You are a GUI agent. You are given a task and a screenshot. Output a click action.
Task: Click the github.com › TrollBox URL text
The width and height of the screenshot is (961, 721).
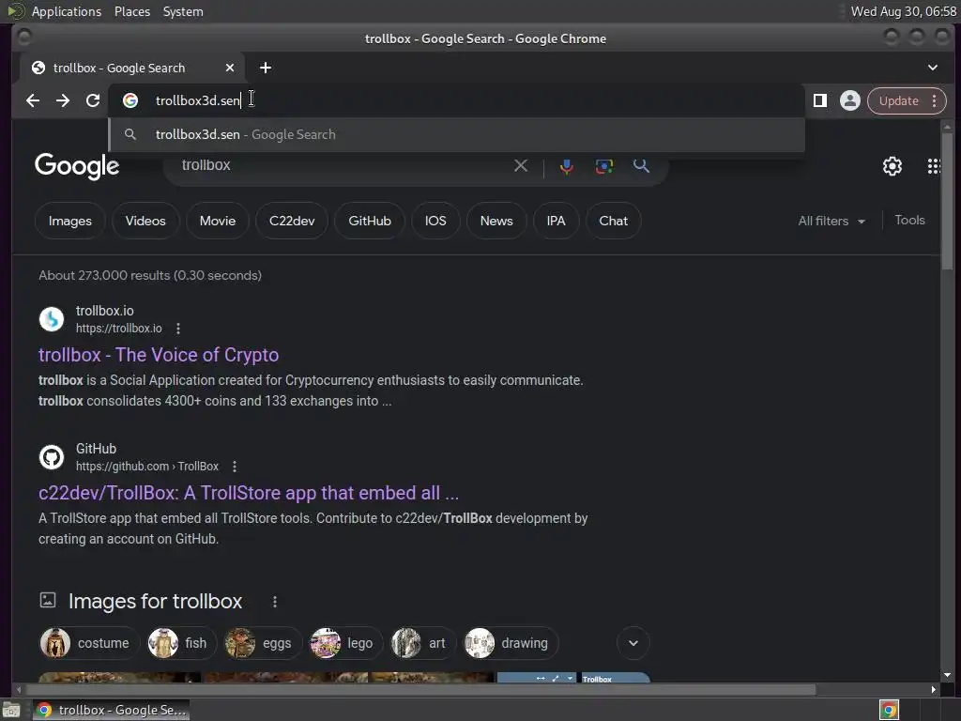(147, 467)
